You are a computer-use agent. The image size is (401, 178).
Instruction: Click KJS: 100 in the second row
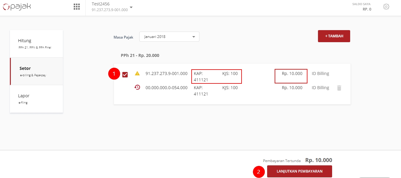pyautogui.click(x=230, y=88)
